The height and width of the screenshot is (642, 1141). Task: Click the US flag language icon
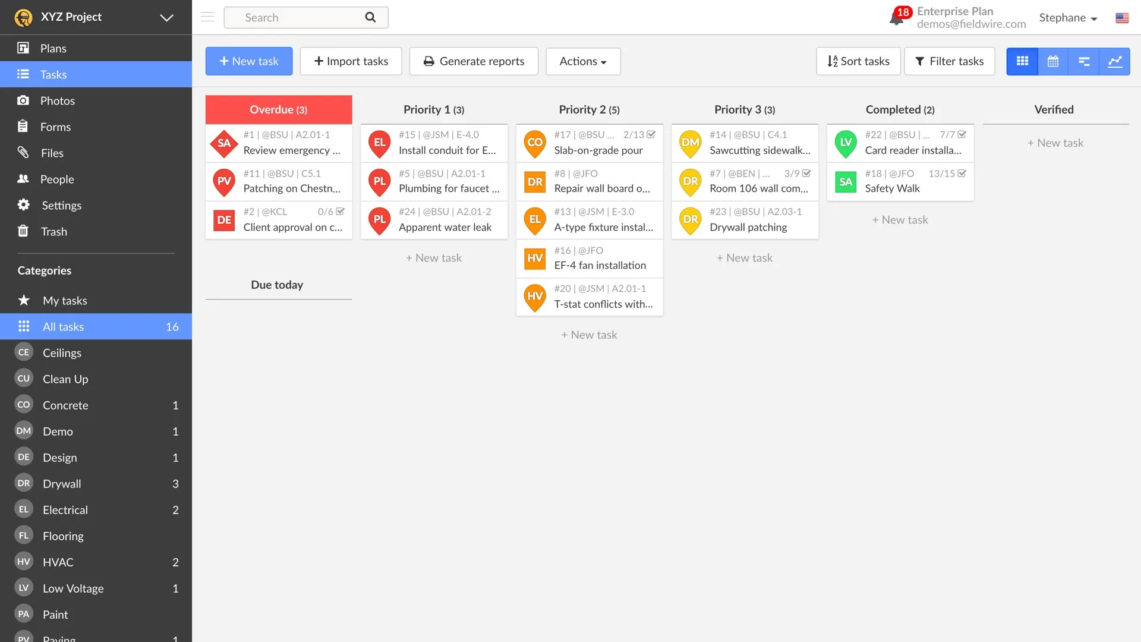[1122, 18]
